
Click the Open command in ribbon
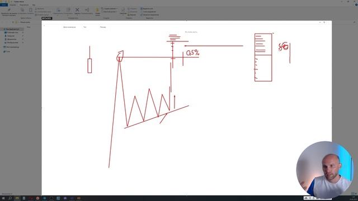[x=133, y=9]
